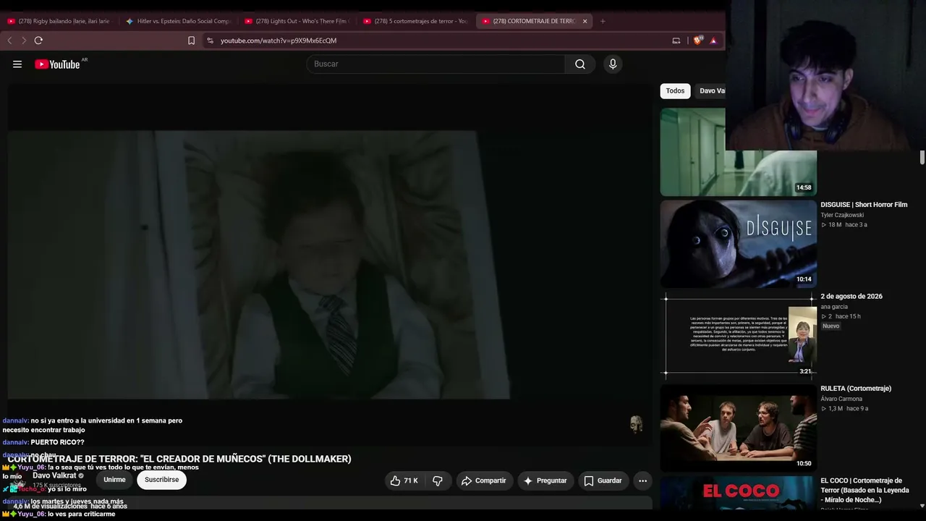Click the video title EL CREADOR DE MUÑECOS

179,459
